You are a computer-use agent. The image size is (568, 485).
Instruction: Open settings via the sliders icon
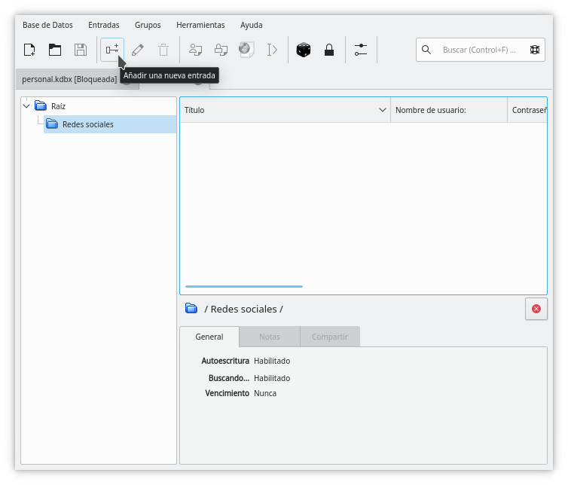coord(361,50)
